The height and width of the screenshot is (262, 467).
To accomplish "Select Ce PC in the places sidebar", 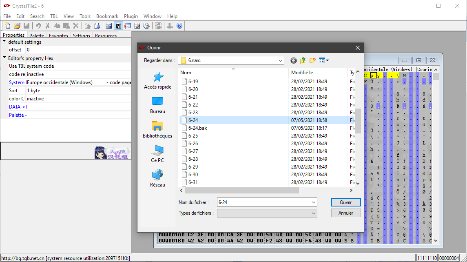I will [157, 154].
